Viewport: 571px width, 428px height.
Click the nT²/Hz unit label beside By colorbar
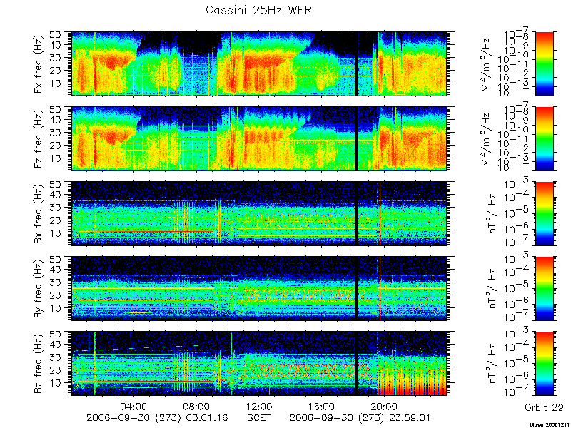pos(492,289)
